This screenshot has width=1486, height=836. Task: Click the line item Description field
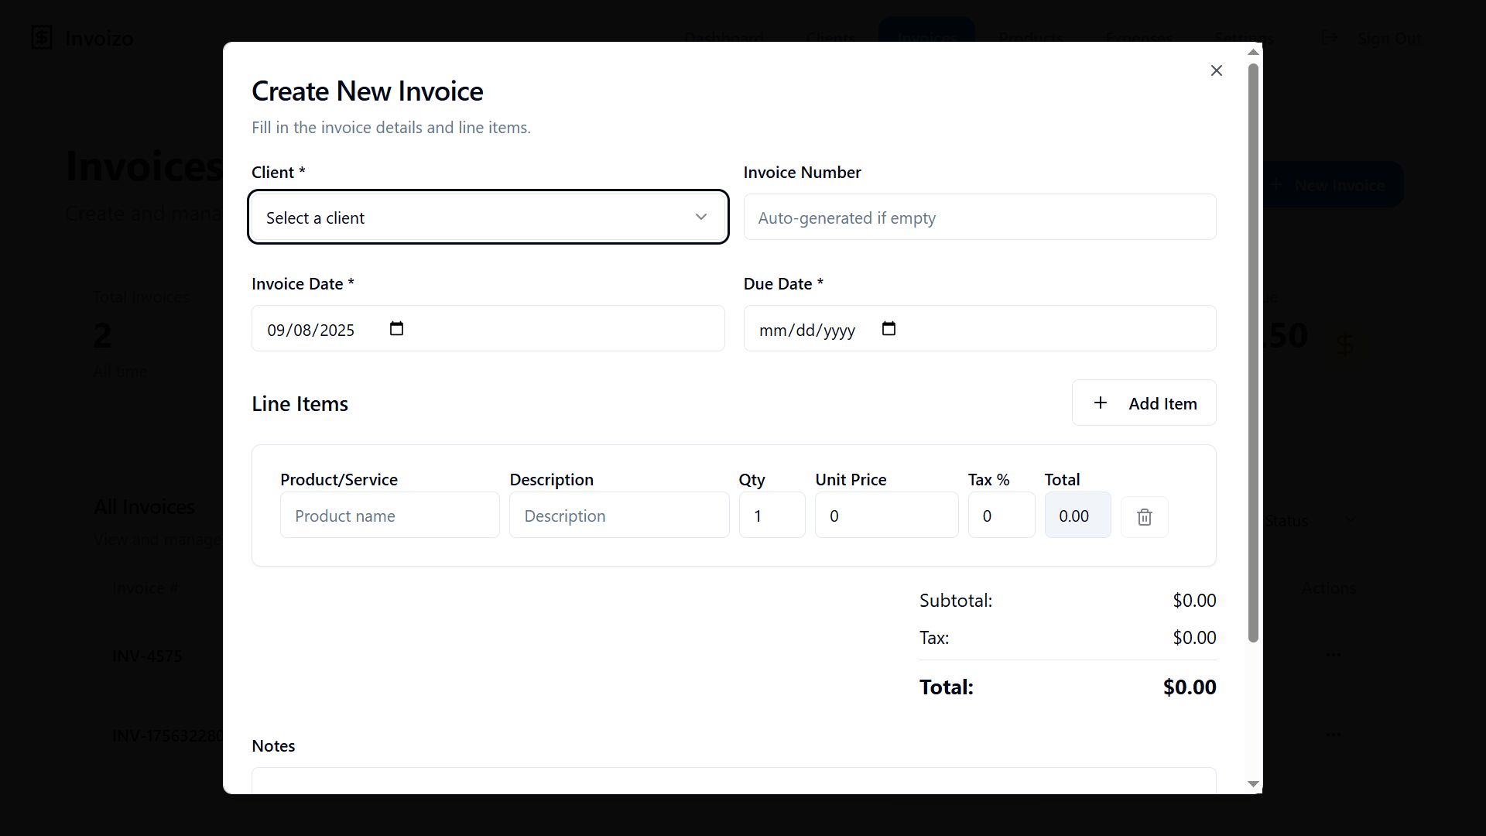pyautogui.click(x=618, y=516)
